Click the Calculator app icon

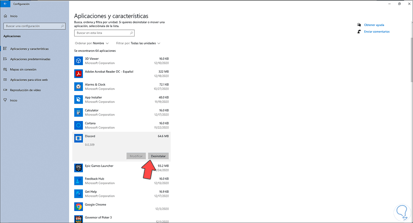(x=78, y=112)
